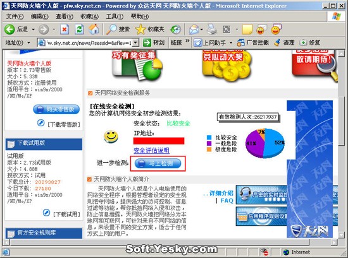Click the Internet zone globe icon
This screenshot has height=258, width=348.
286,252
